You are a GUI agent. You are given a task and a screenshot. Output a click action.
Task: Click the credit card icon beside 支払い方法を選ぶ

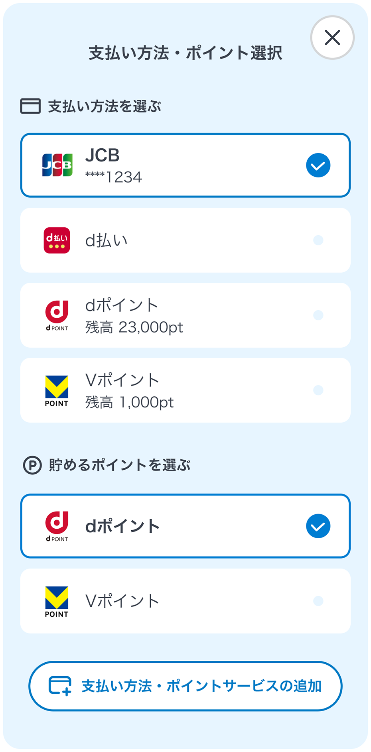point(30,106)
